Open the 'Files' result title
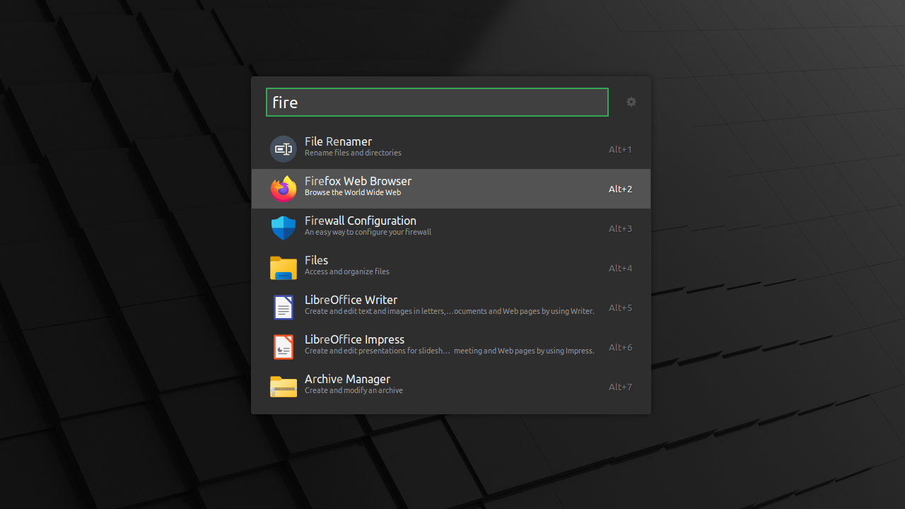905x509 pixels. coord(316,260)
